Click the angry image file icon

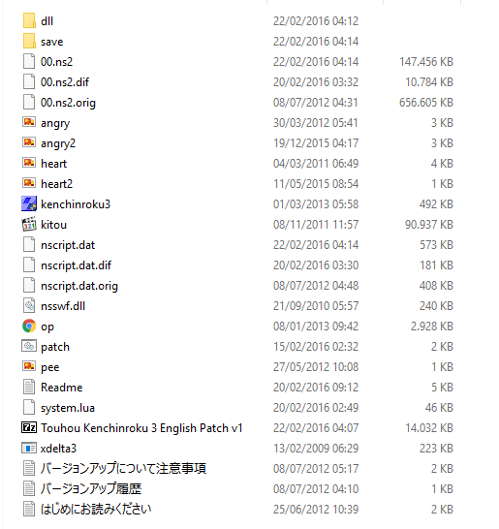[29, 122]
